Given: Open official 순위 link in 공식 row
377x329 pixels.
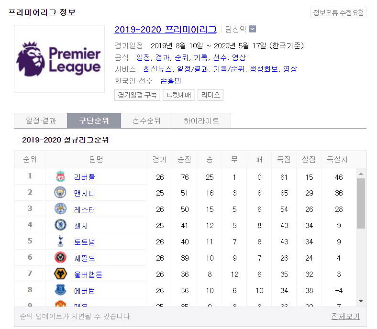Looking at the screenshot, I should coord(181,57).
